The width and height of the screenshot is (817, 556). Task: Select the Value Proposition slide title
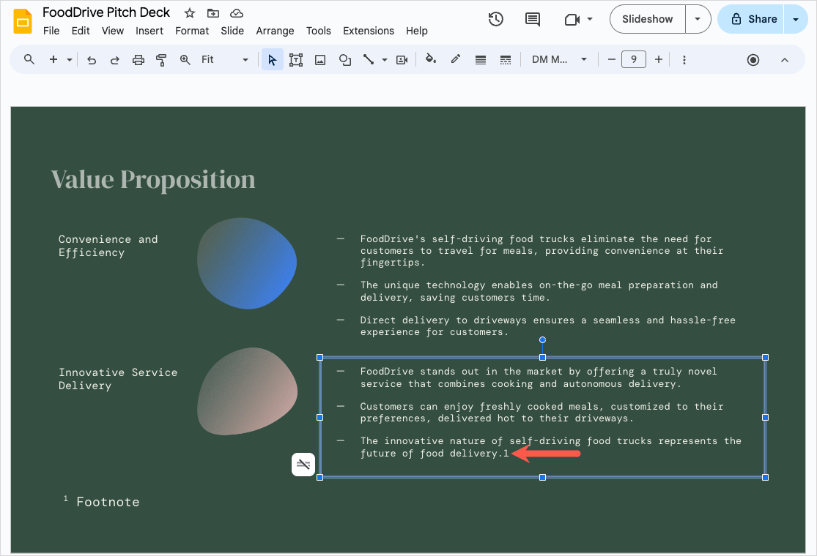(x=153, y=179)
